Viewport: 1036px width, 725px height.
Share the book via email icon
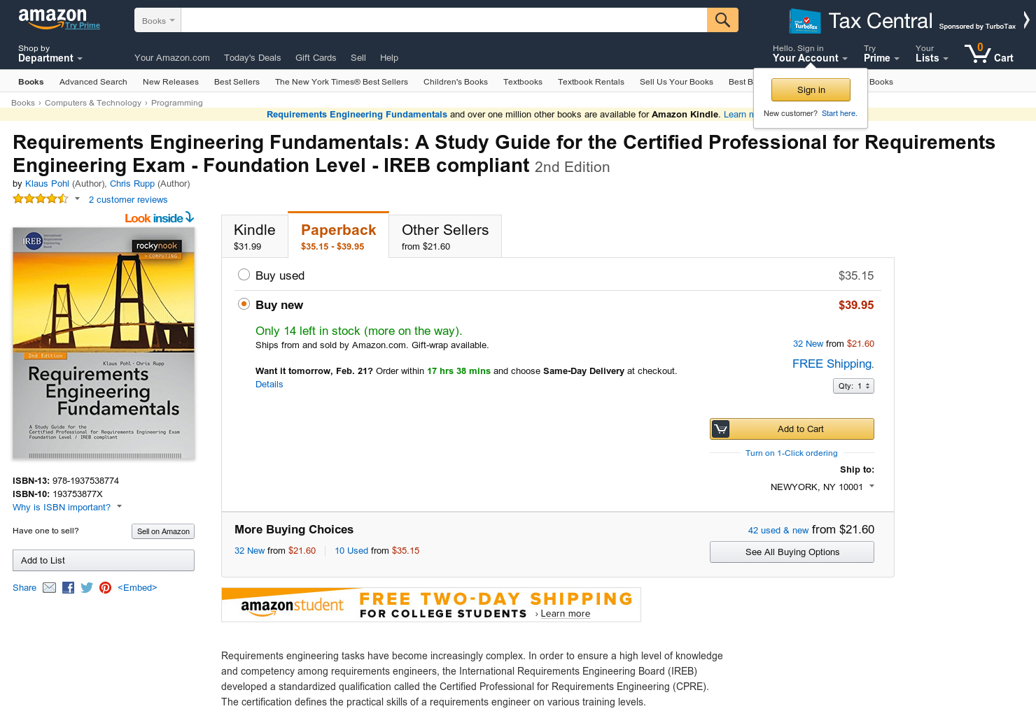tap(49, 587)
